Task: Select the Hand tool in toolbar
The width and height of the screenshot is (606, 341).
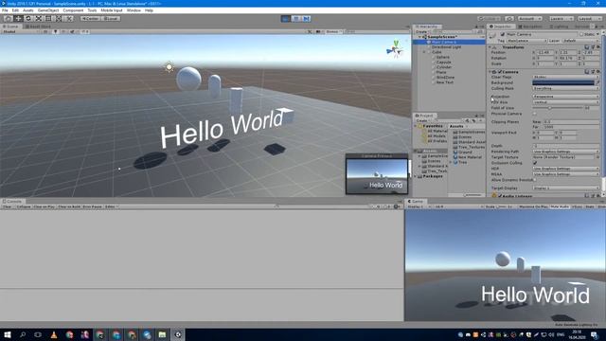Action: click(8, 18)
